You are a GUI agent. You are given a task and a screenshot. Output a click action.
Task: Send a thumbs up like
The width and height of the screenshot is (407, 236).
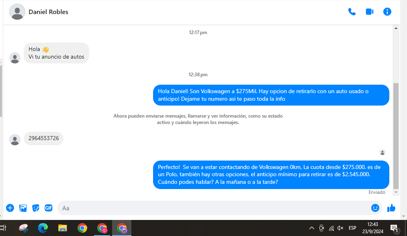coord(391,208)
